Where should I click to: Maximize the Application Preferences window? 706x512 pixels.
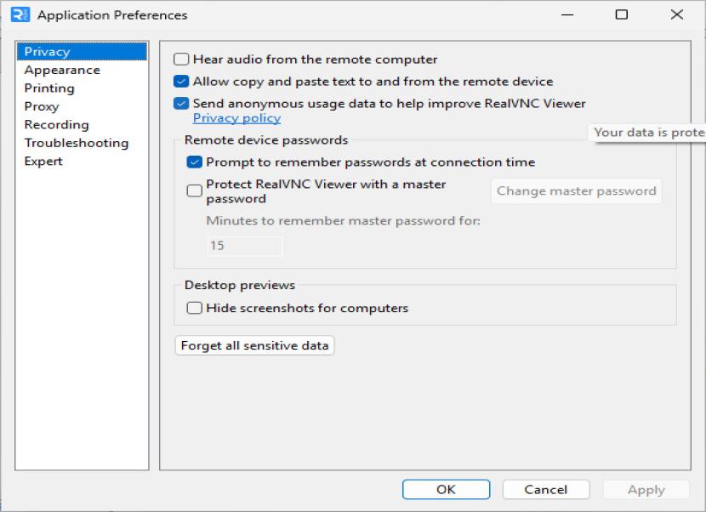(x=622, y=15)
